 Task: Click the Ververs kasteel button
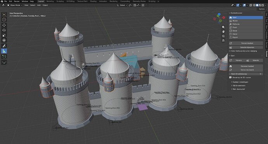[x=246, y=43]
